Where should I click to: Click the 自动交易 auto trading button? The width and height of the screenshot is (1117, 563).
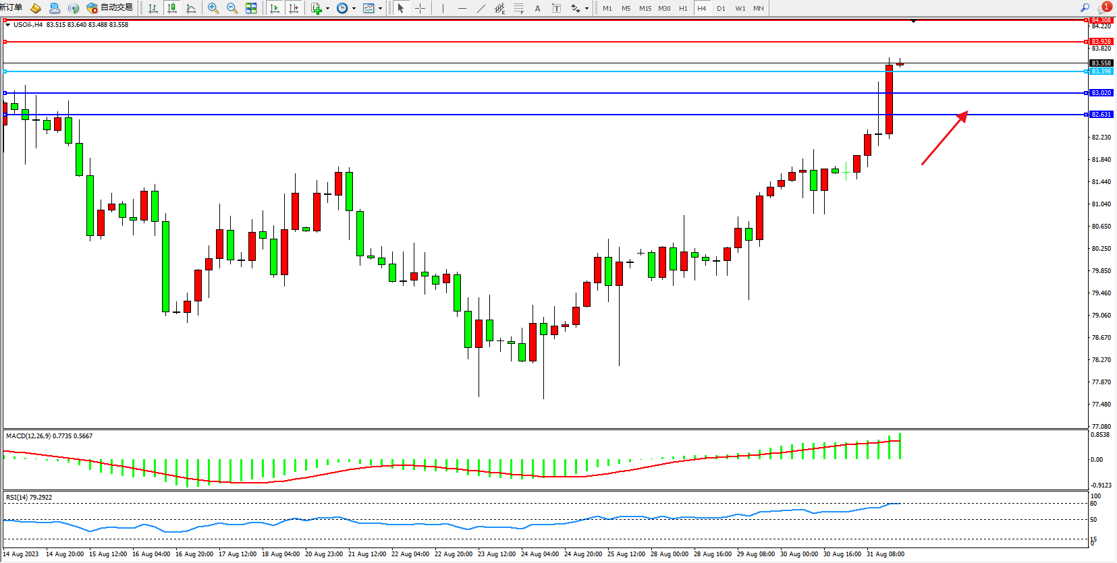pos(110,8)
